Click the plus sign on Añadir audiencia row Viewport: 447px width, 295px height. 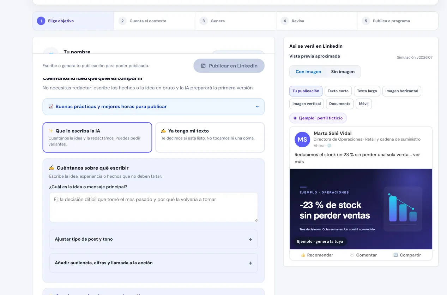point(250,263)
